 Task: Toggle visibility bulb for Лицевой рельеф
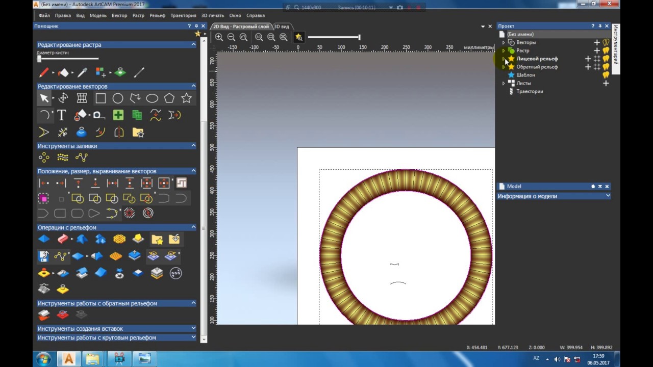(606, 59)
